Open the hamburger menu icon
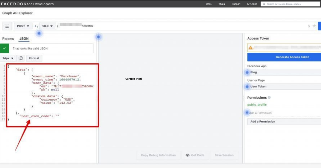Viewport: 321px width, 168px height. pos(7,26)
